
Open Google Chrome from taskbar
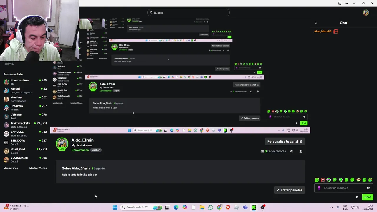tap(219, 207)
